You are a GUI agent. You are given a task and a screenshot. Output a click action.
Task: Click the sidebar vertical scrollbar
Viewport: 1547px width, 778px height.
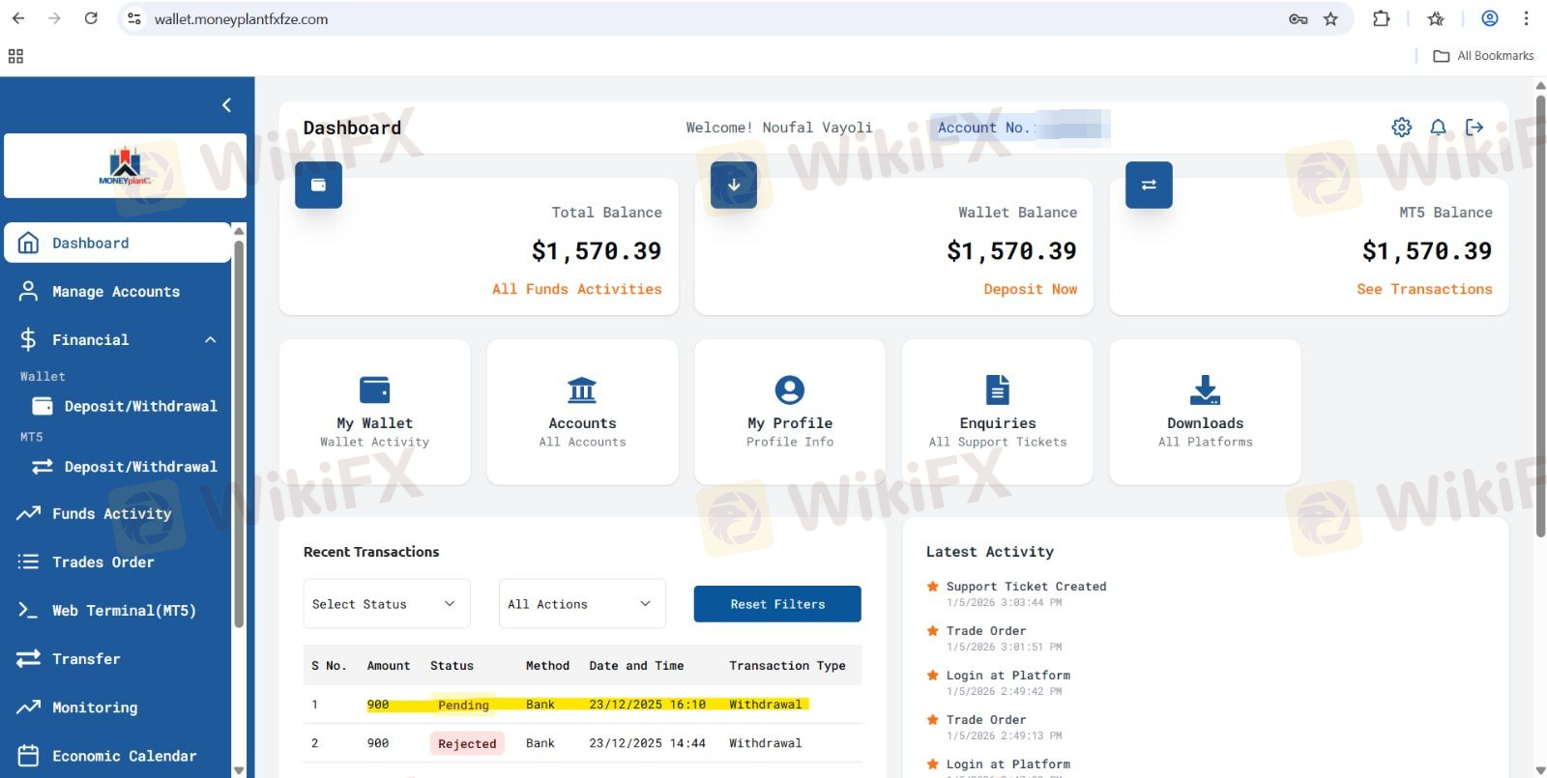[x=239, y=435]
